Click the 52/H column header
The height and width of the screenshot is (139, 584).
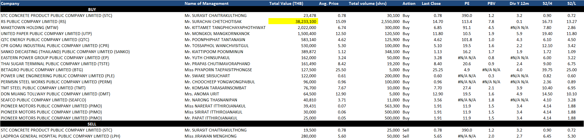547,3
